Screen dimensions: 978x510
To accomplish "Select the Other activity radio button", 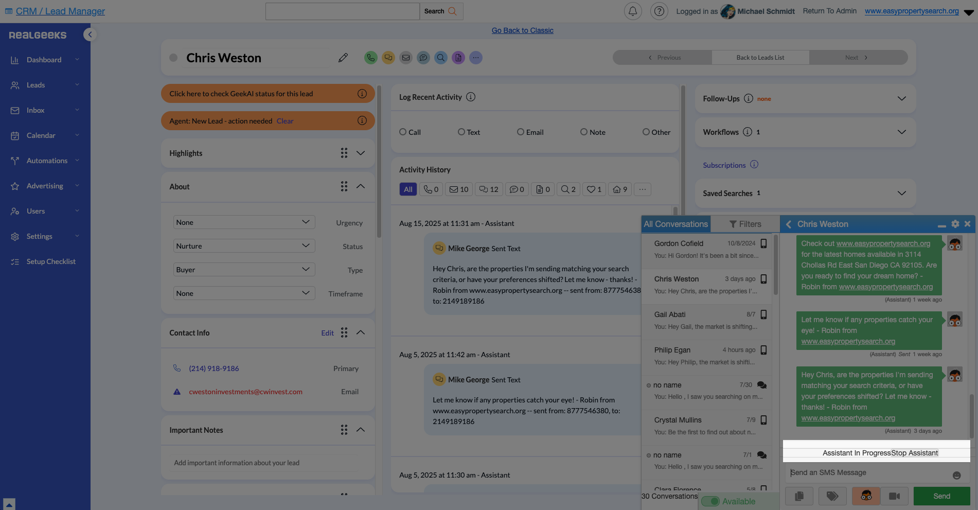I will click(x=646, y=132).
